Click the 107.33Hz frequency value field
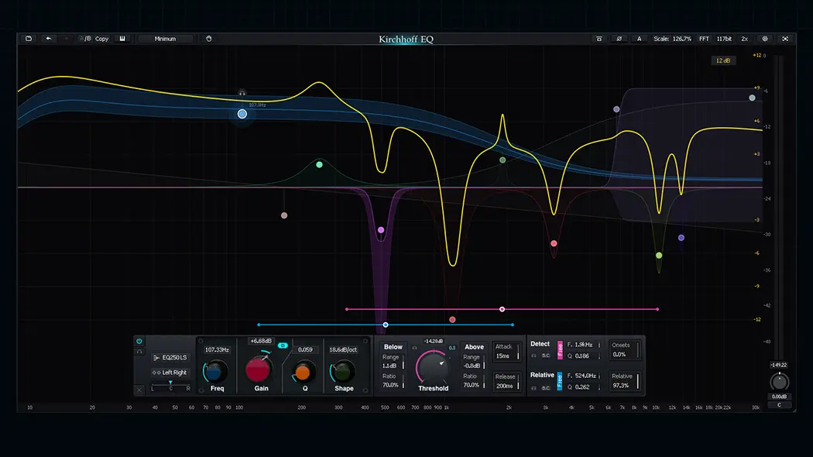Image resolution: width=813 pixels, height=457 pixels. click(x=217, y=349)
